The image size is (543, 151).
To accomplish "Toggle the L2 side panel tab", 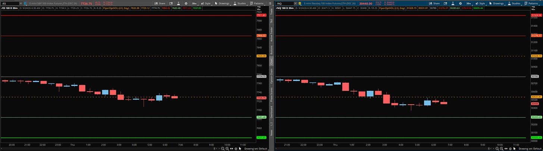I will coord(271,124).
